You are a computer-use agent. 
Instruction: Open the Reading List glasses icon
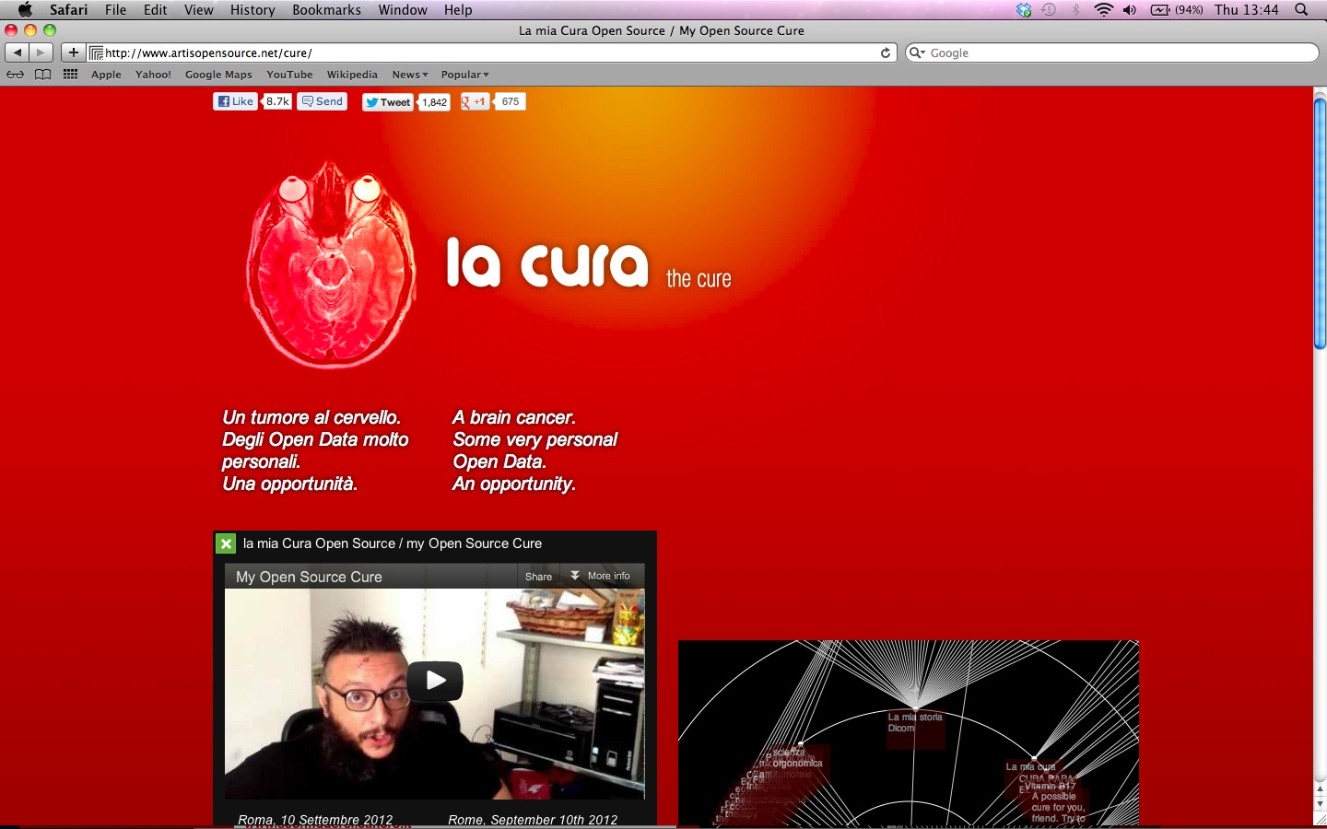click(x=15, y=75)
